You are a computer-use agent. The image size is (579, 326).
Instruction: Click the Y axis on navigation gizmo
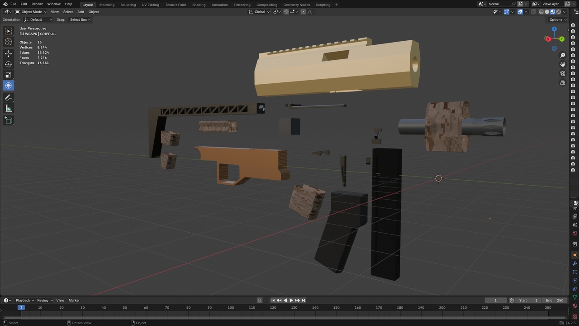(x=561, y=39)
